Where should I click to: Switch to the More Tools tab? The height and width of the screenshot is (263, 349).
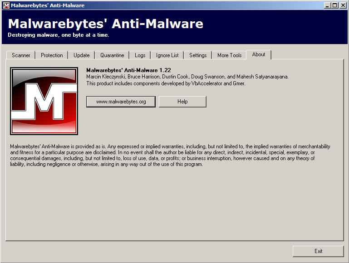[x=230, y=55]
